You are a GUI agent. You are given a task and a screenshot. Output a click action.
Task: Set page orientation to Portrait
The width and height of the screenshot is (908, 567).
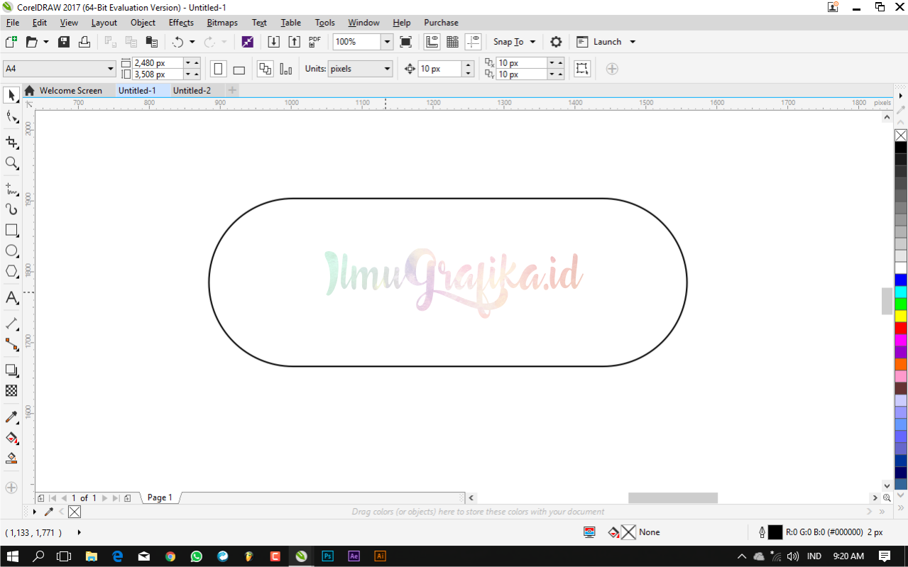[219, 69]
